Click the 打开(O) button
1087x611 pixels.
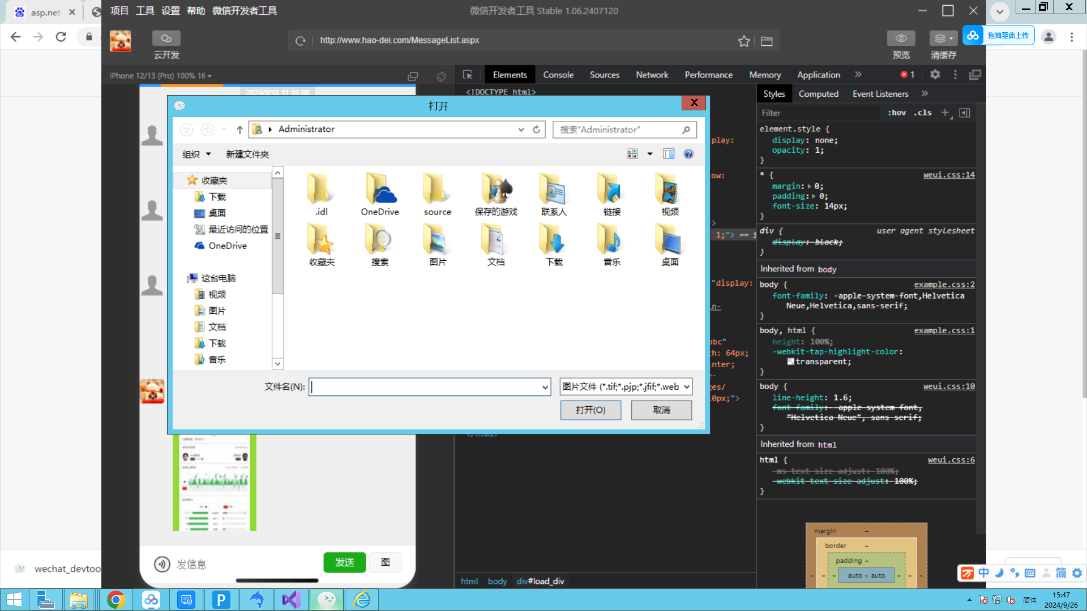tap(590, 410)
